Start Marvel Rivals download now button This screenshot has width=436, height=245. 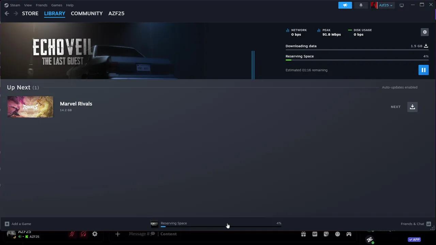click(x=412, y=107)
